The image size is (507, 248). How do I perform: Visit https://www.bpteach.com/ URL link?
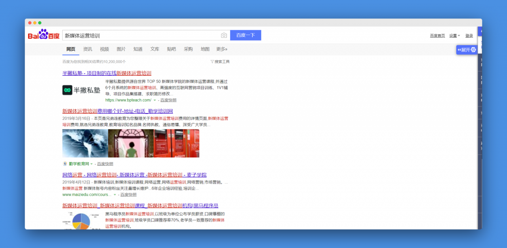128,100
